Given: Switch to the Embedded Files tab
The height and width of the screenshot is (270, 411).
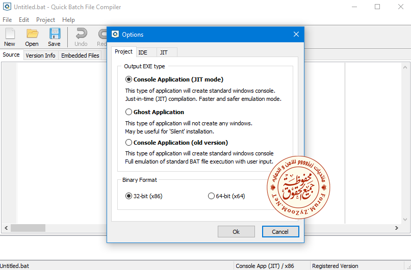Looking at the screenshot, I should [80, 56].
